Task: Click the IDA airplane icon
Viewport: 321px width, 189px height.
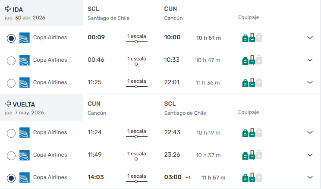Action: coord(8,9)
